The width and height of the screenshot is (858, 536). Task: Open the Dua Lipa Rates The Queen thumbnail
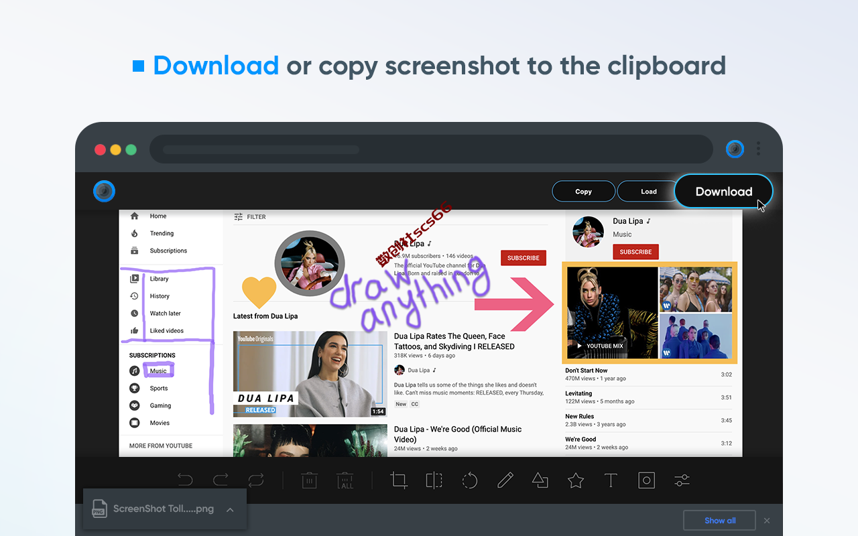pyautogui.click(x=310, y=374)
